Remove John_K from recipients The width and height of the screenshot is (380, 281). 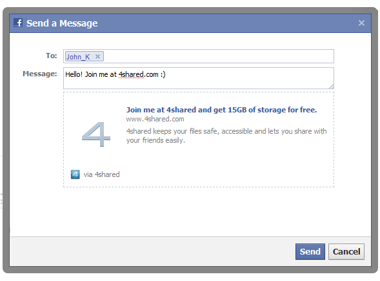tap(97, 57)
